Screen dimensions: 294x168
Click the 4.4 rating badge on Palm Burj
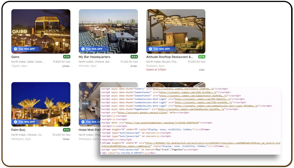click(66, 130)
